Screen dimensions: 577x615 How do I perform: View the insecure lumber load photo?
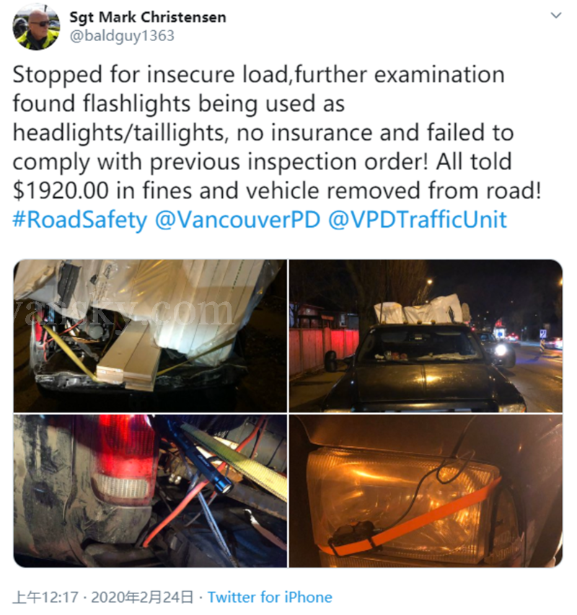click(x=150, y=336)
